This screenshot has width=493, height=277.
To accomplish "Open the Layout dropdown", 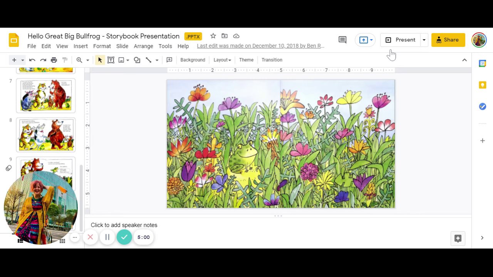I will [222, 60].
